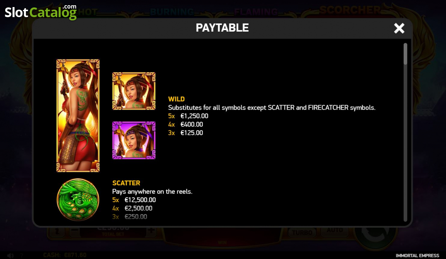Click the WILD heading text
Viewport: 446px width, 259px height.
click(177, 99)
